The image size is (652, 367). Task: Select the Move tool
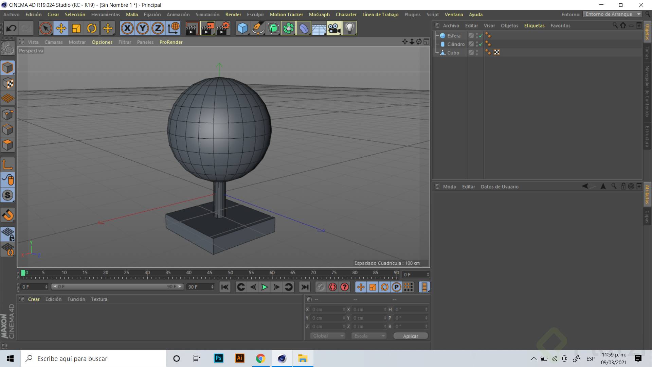click(x=61, y=28)
